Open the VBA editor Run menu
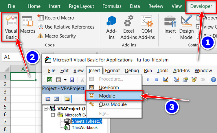217x133 pixels. [x=148, y=70]
